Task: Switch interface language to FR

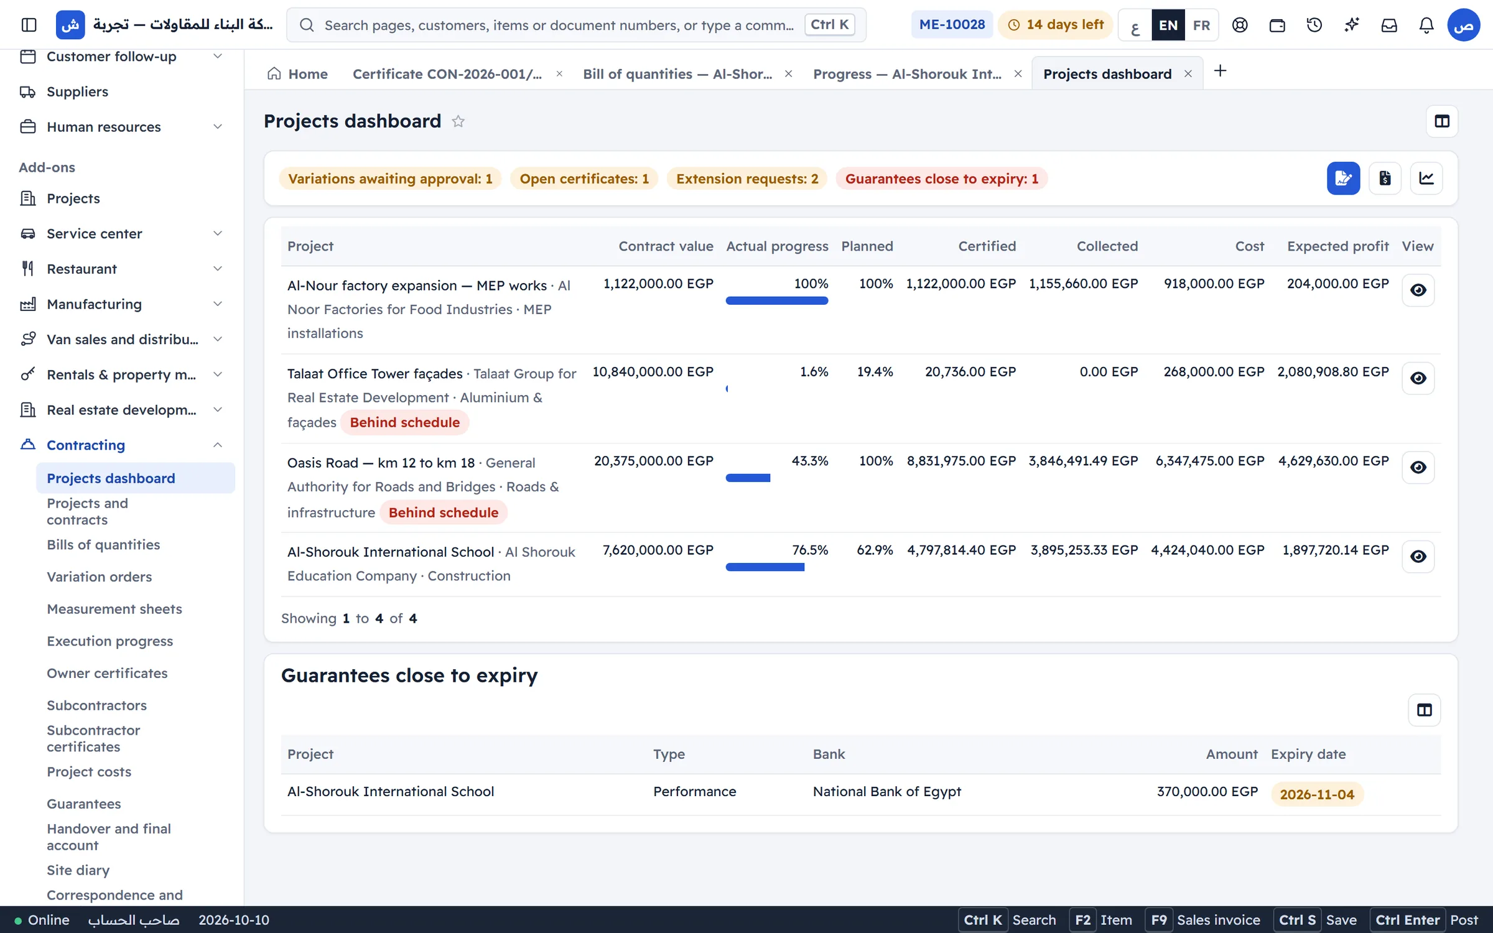Action: pos(1201,25)
